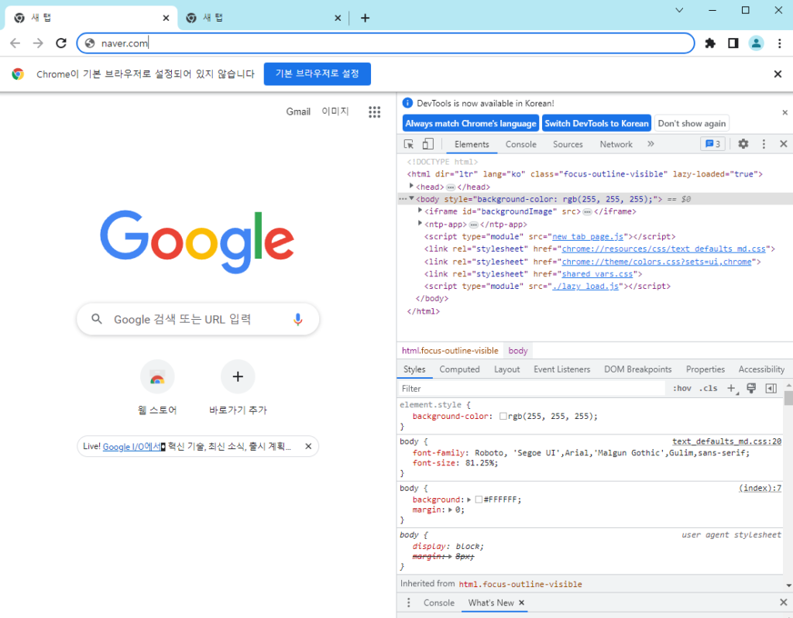Expand the head element node
Viewport: 793px width, 618px height.
412,186
